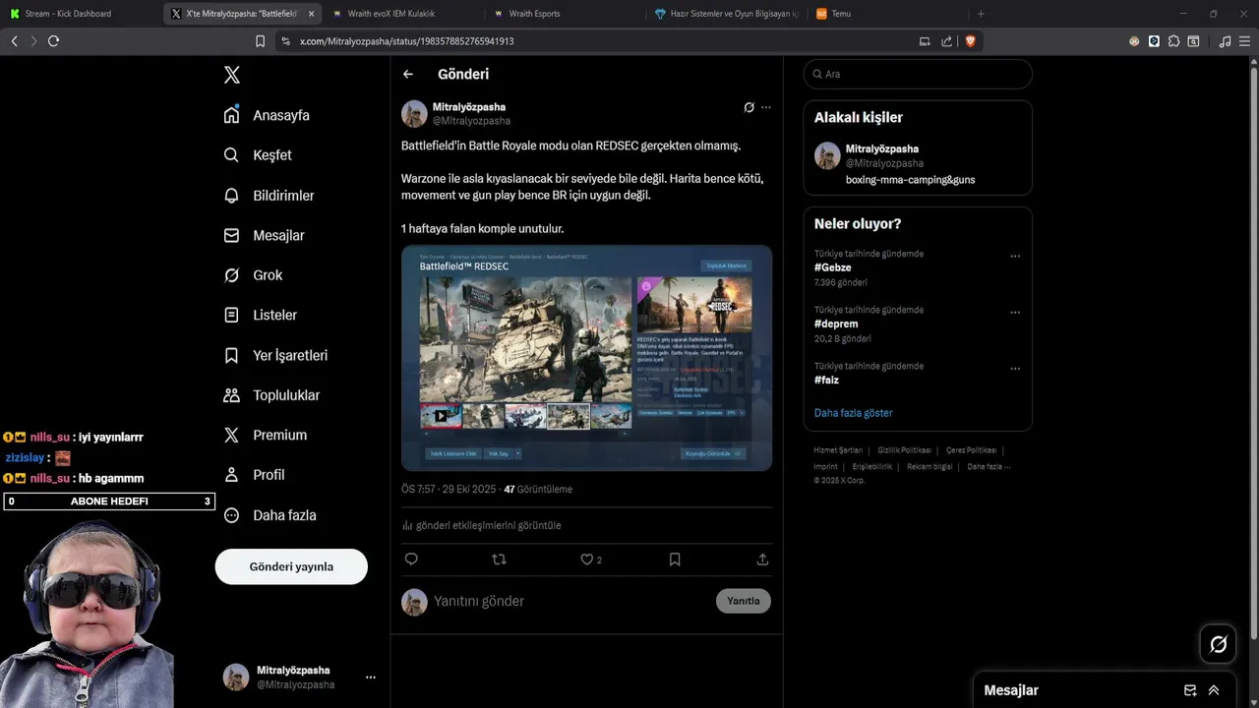Open Hizmet Şartları footer link
1259x708 pixels.
pyautogui.click(x=838, y=450)
